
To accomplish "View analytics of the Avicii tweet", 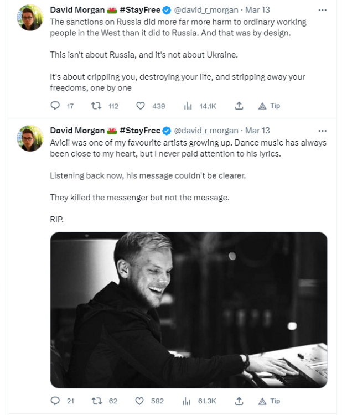I will pyautogui.click(x=187, y=401).
